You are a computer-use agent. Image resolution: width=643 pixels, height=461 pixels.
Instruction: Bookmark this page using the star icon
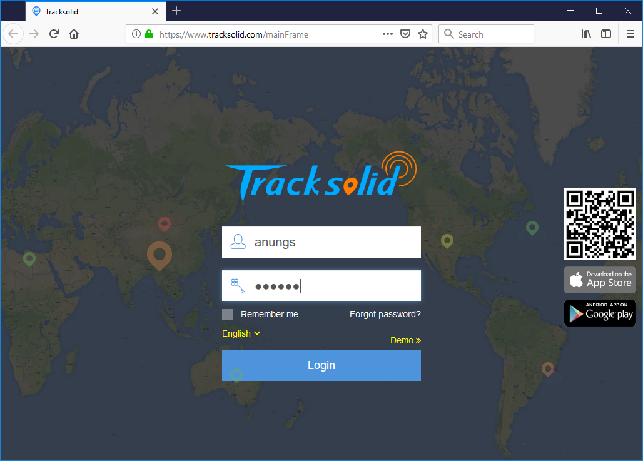pos(423,34)
